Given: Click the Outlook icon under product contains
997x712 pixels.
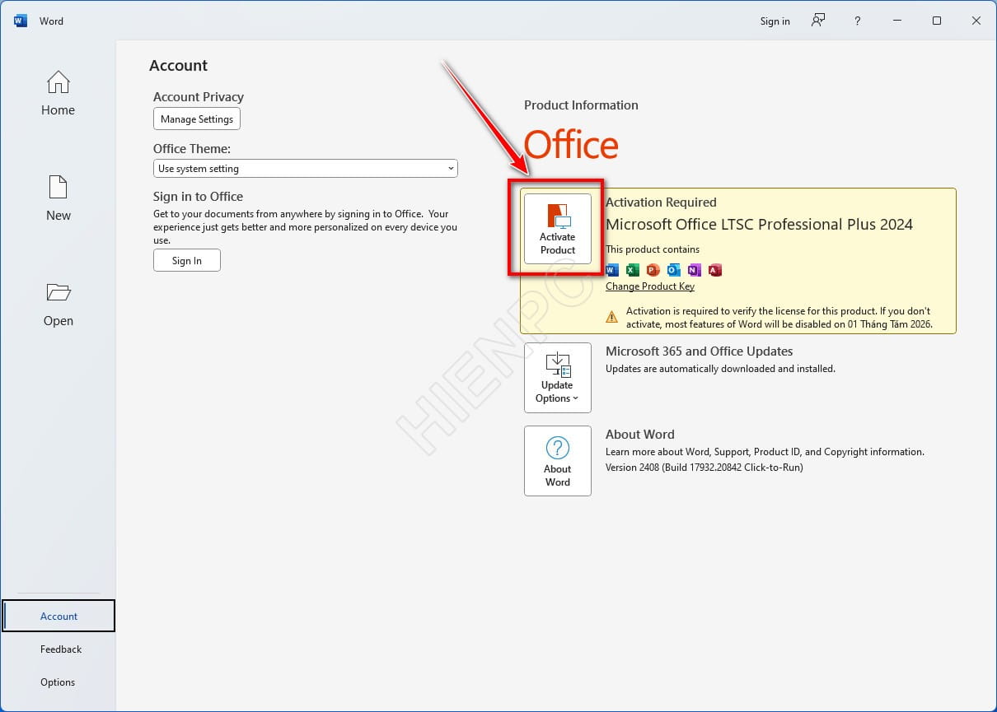Looking at the screenshot, I should click(674, 269).
